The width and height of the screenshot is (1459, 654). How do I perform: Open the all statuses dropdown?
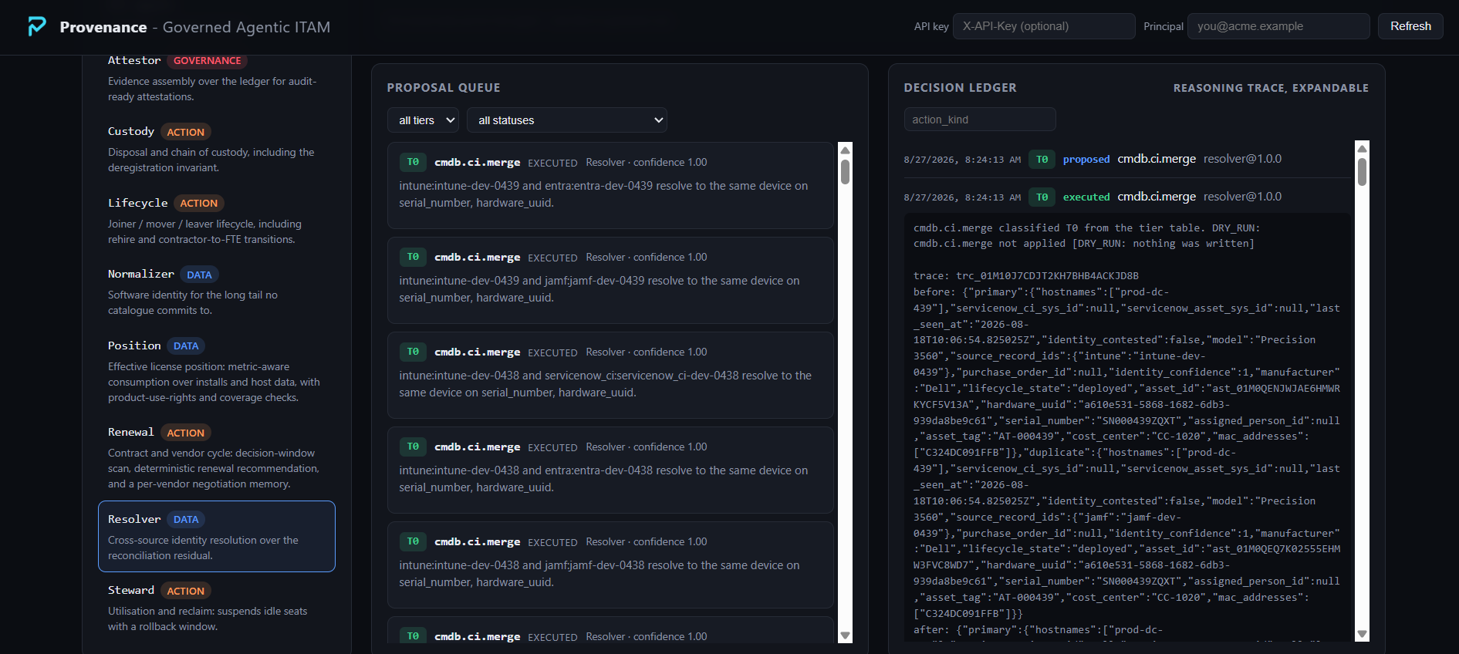[x=567, y=120]
